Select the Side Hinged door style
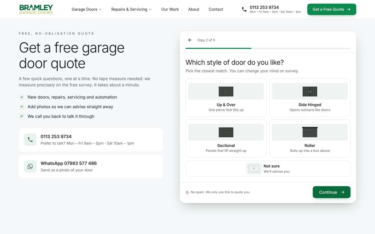This screenshot has height=234, width=375. tap(310, 97)
